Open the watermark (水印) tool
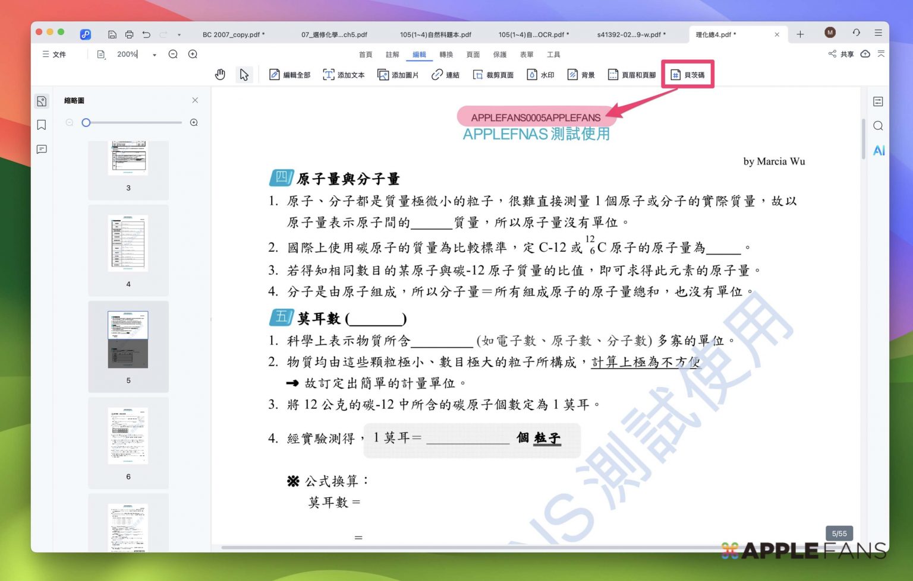 click(540, 75)
